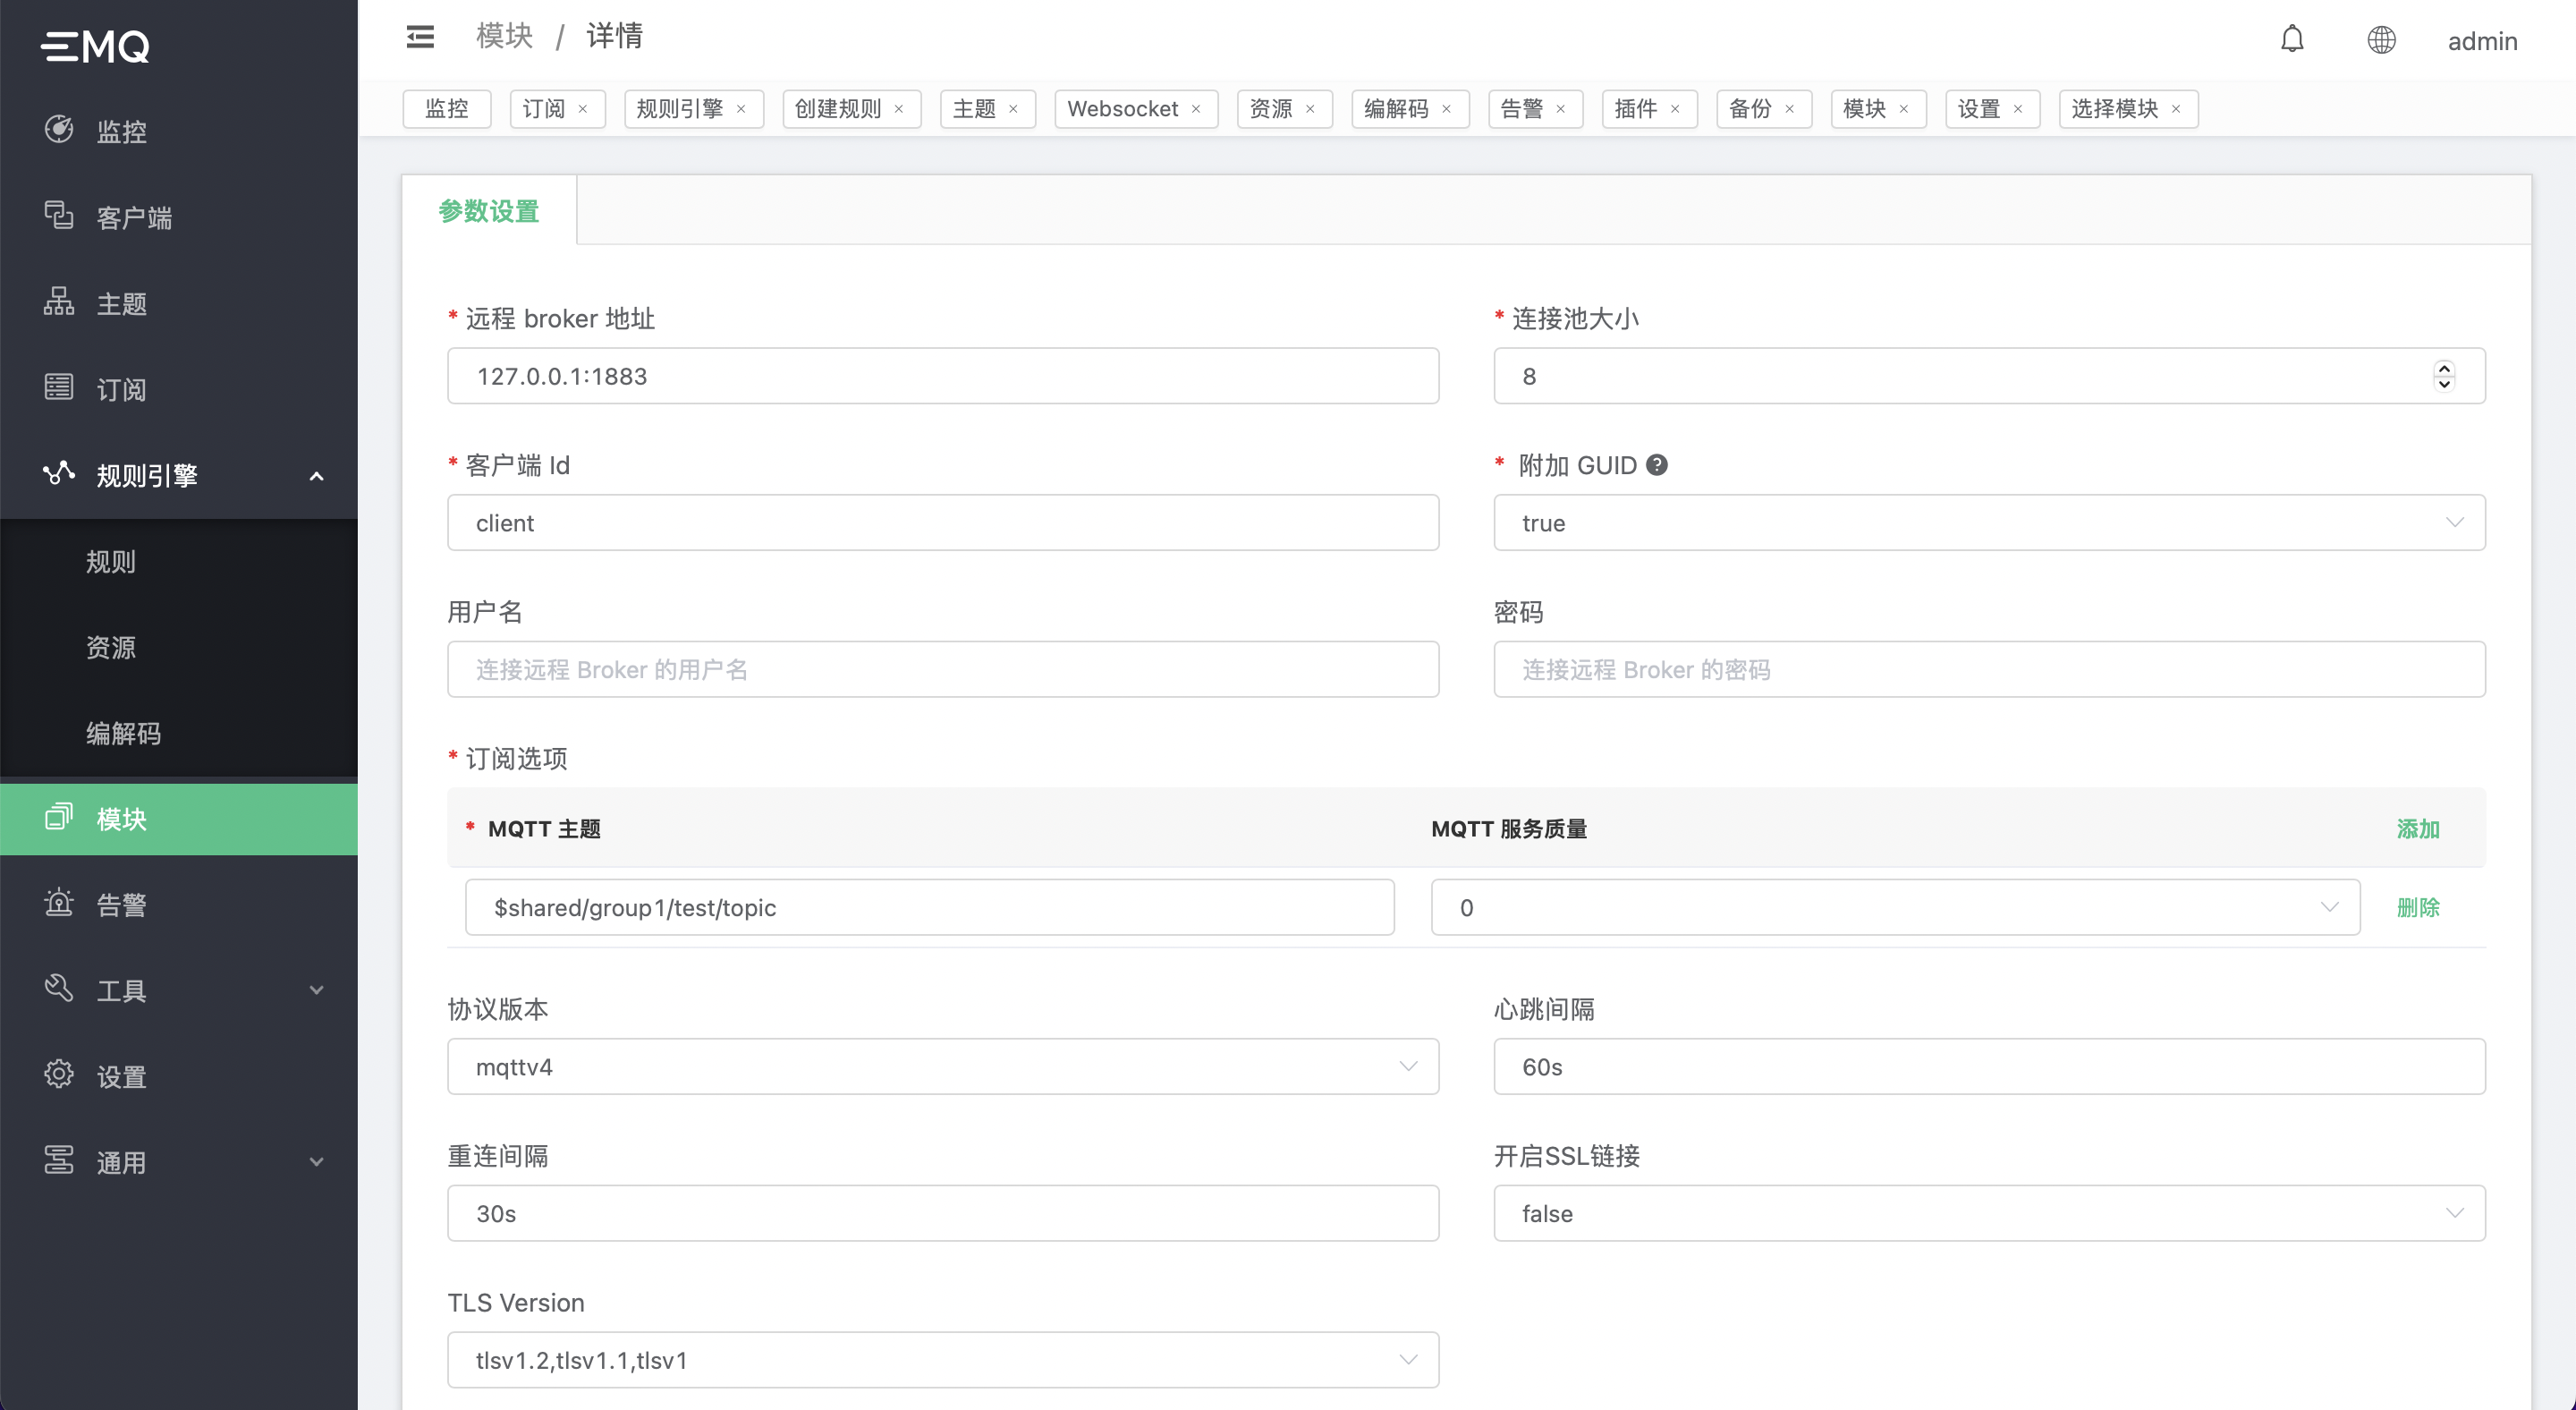Open TLS Version dropdown

coord(942,1360)
